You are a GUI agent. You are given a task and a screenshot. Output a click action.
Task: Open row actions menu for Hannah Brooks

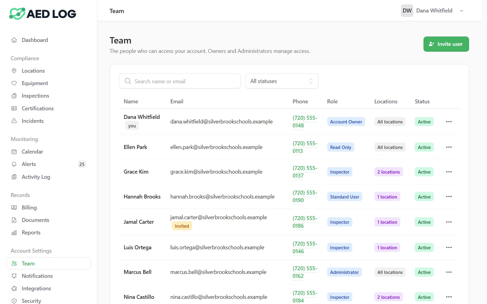tap(449, 197)
